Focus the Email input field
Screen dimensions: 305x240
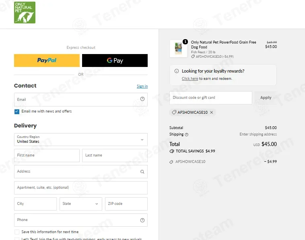pyautogui.click(x=81, y=100)
